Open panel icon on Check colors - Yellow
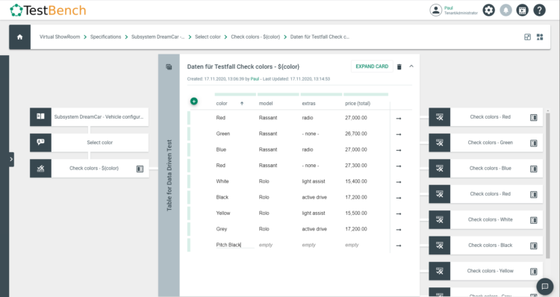The width and height of the screenshot is (560, 297). coord(534,272)
